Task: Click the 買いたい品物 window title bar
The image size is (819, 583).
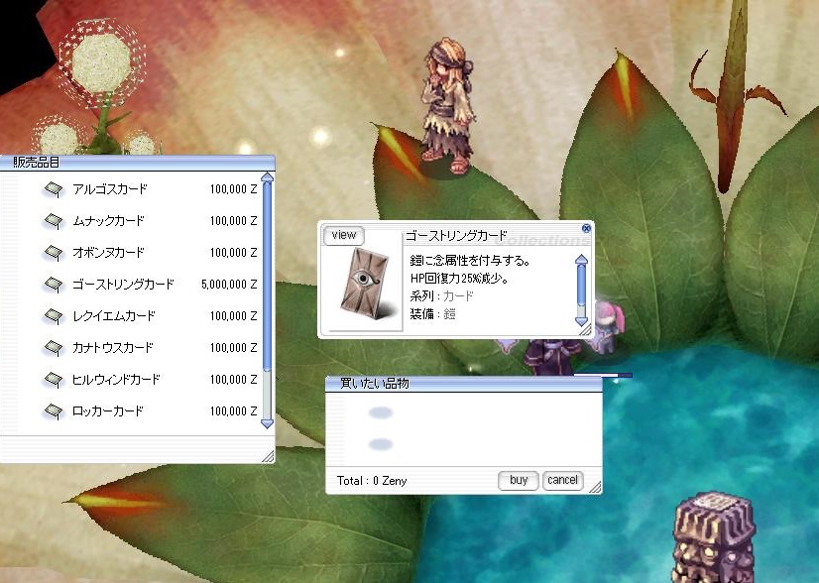Action: point(463,384)
